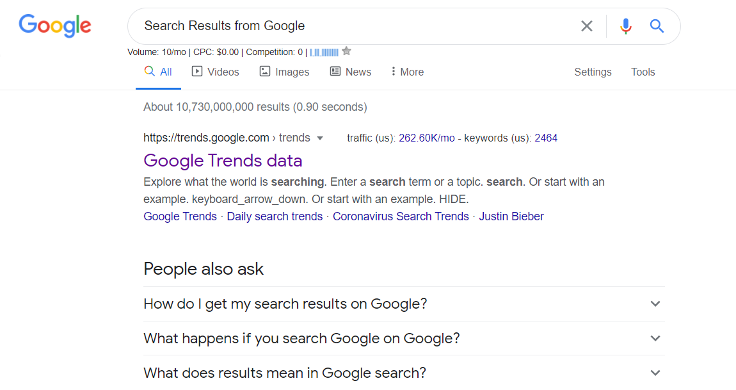Star the keyword using the star icon
This screenshot has height=390, width=736.
[x=346, y=51]
